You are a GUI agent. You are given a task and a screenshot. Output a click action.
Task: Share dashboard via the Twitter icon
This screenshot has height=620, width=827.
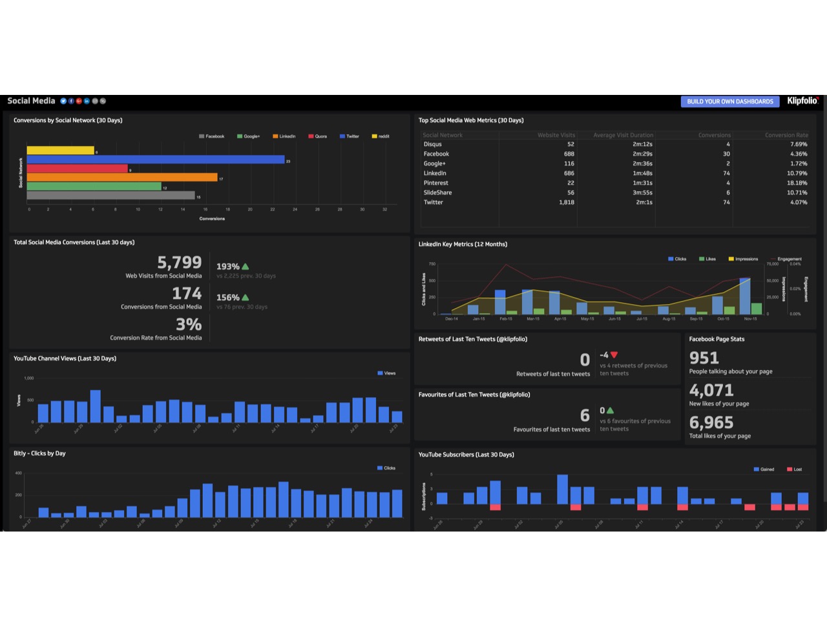pos(63,101)
